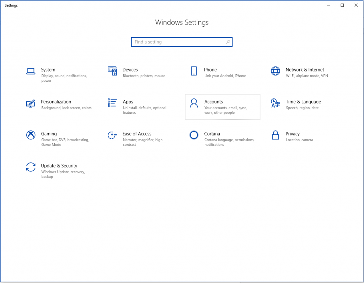Maximize the Settings window
Viewport: 364px width, 283px height.
coord(342,5)
